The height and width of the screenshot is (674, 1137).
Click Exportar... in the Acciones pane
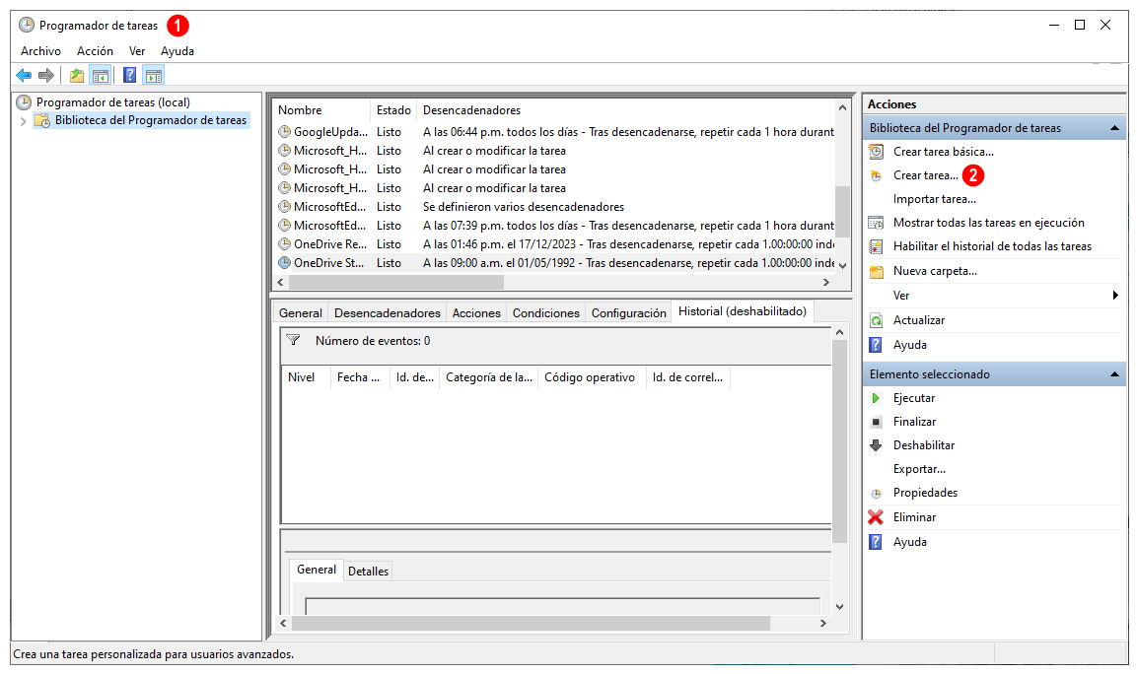[919, 469]
